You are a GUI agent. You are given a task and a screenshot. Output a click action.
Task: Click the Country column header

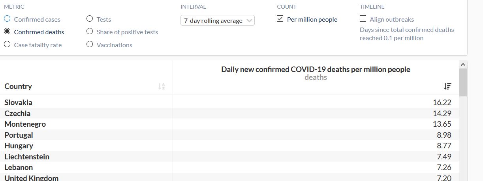(18, 87)
